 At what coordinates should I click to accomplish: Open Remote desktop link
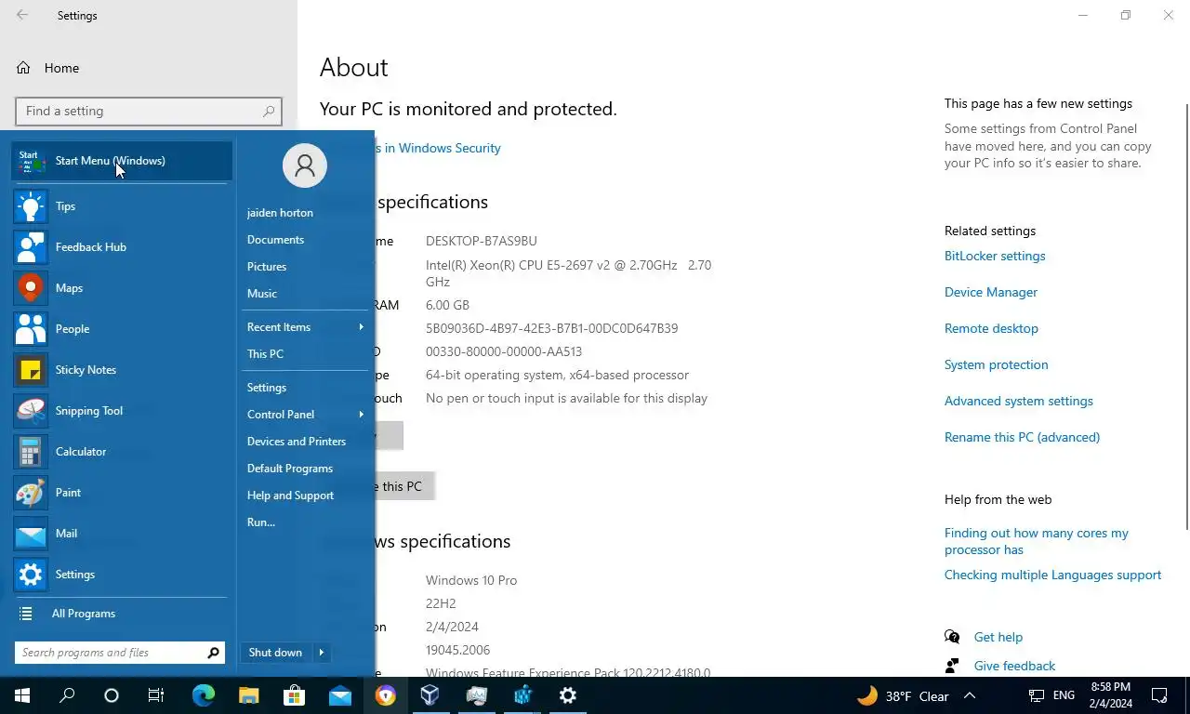tap(991, 328)
